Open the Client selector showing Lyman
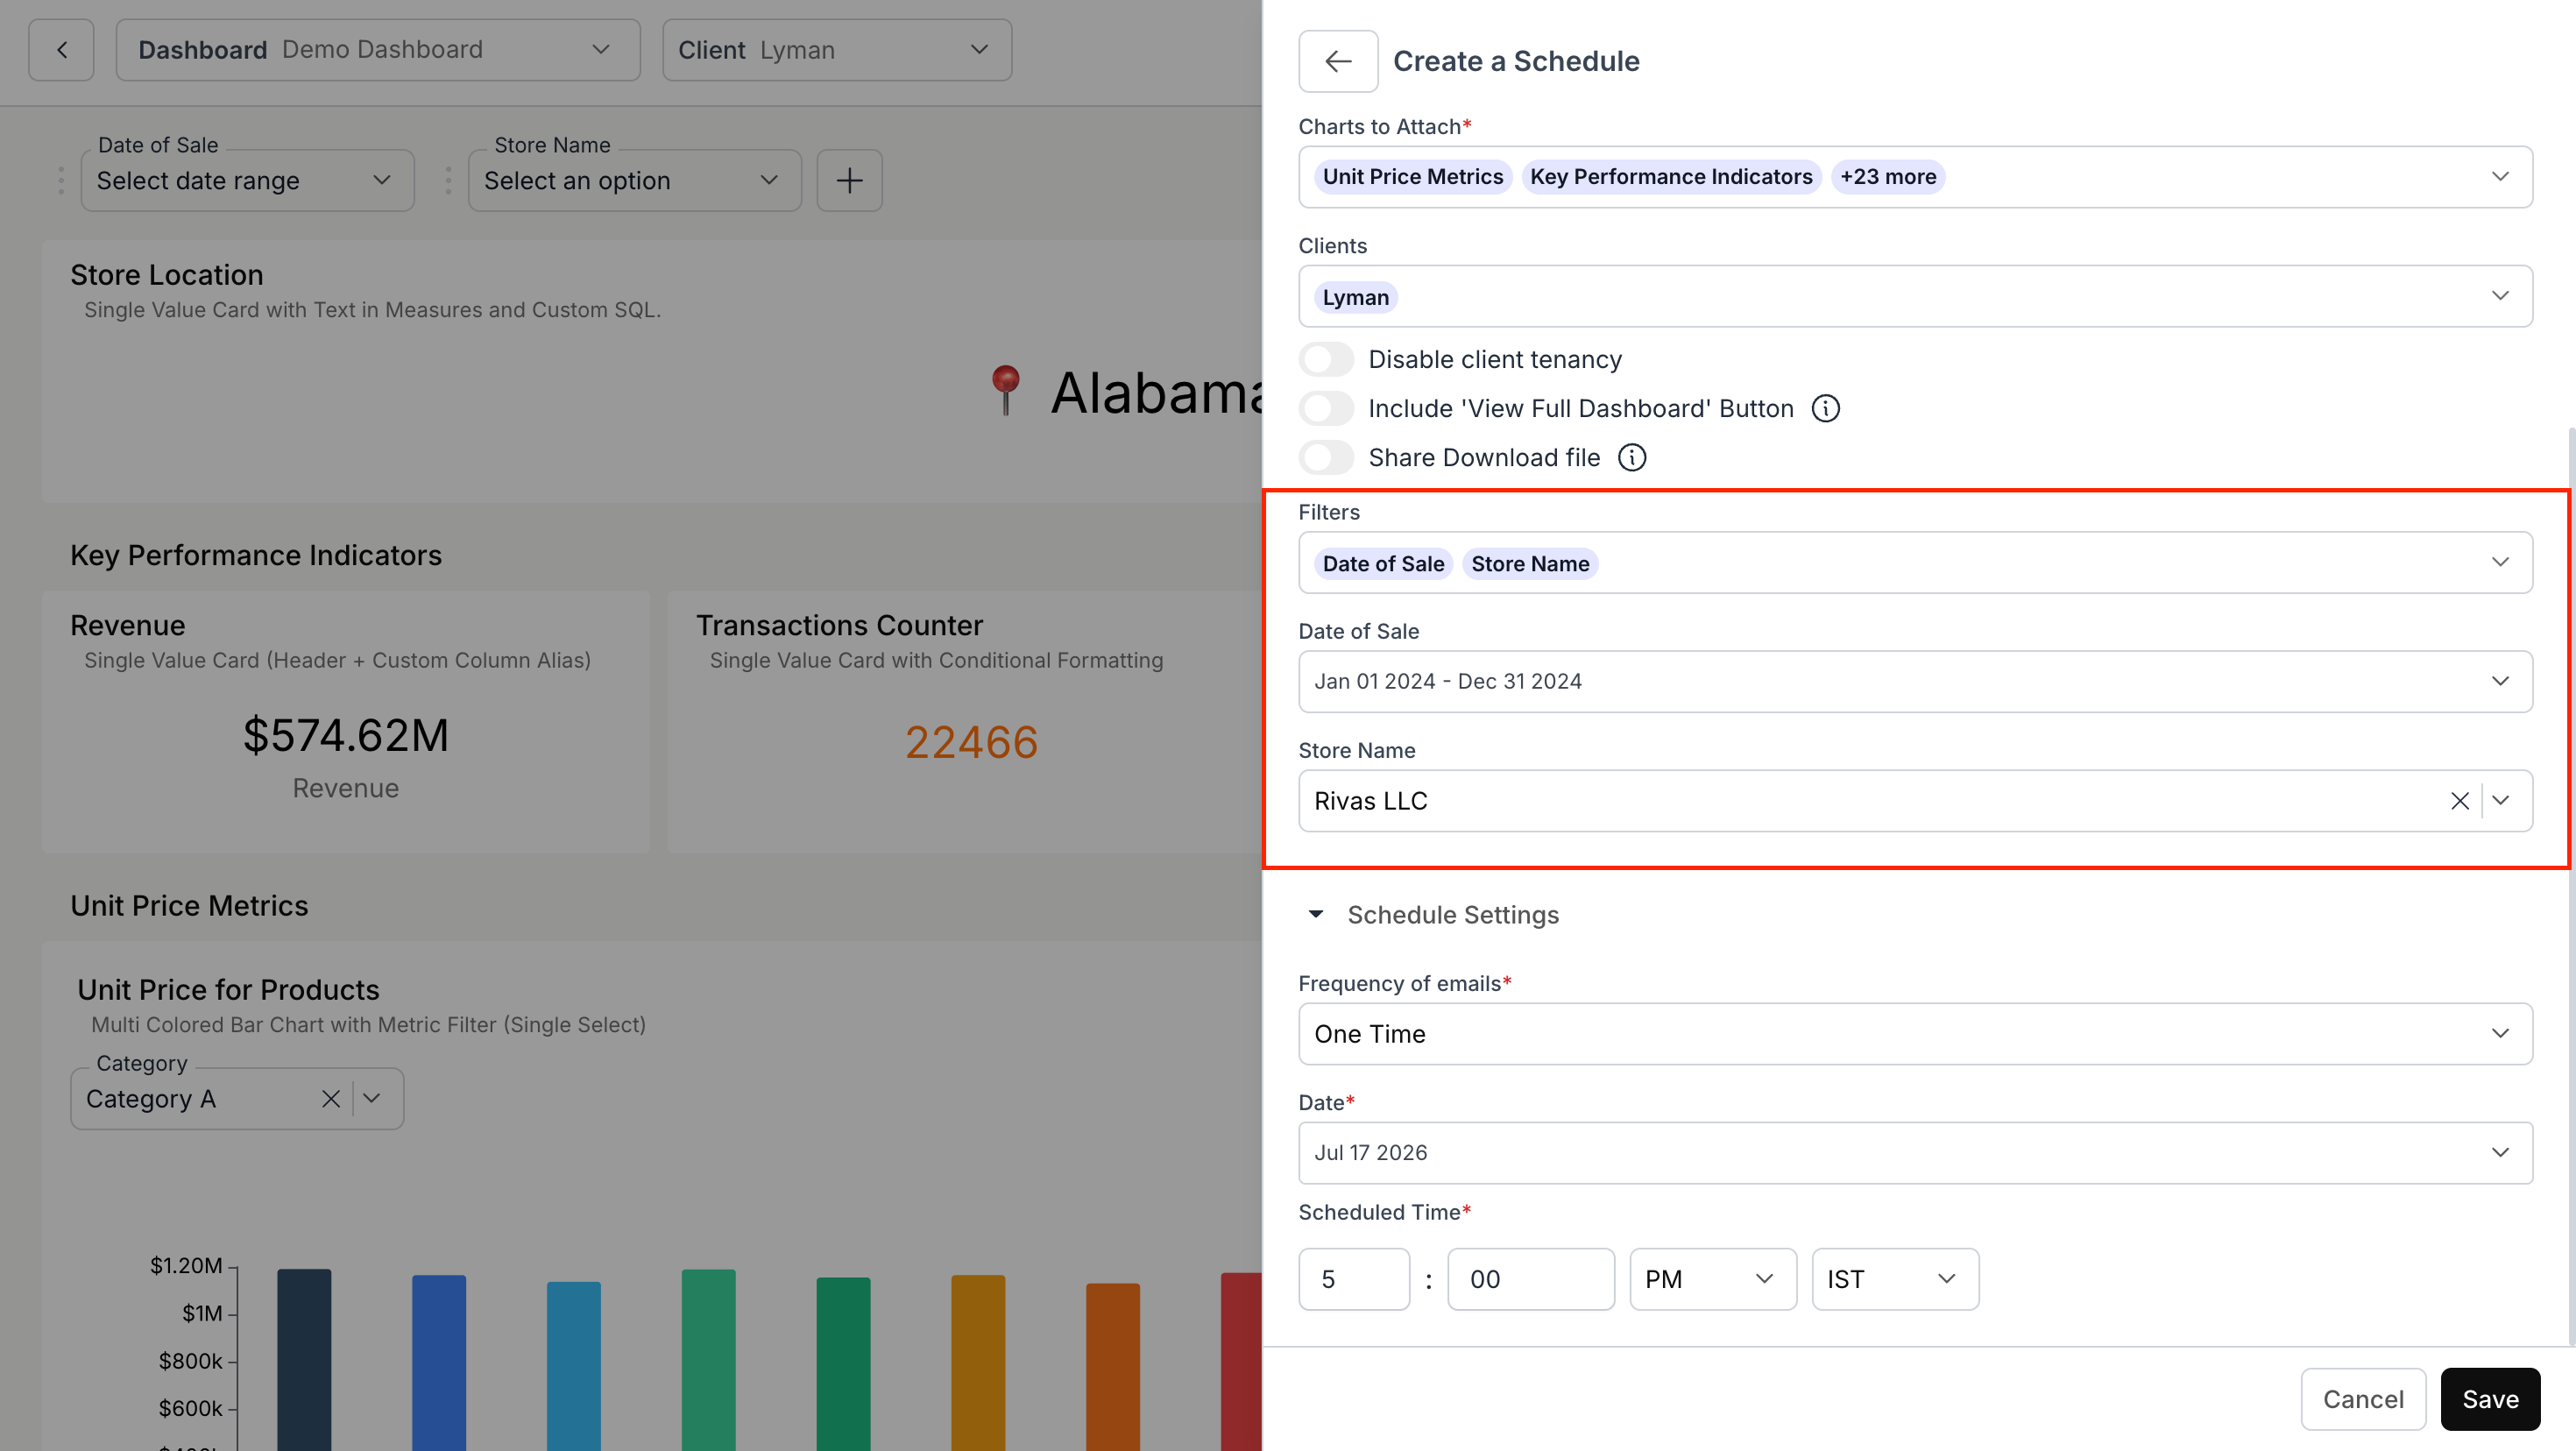 (x=837, y=50)
